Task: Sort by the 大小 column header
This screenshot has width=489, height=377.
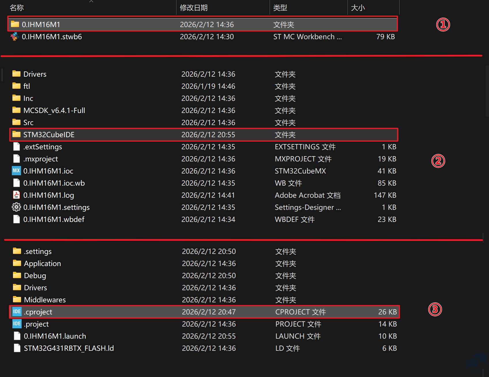Action: (x=358, y=8)
